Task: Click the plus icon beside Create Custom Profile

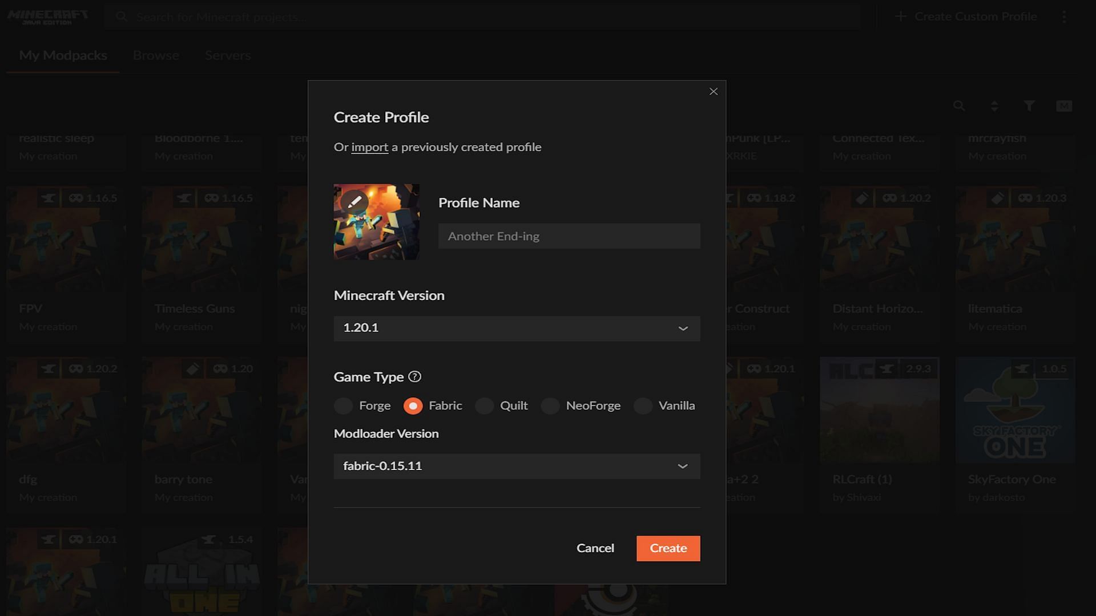Action: [x=901, y=17]
